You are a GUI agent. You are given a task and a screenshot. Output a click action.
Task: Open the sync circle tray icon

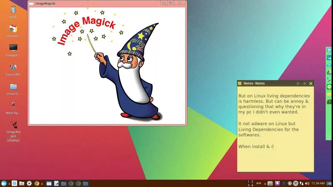click(290, 183)
